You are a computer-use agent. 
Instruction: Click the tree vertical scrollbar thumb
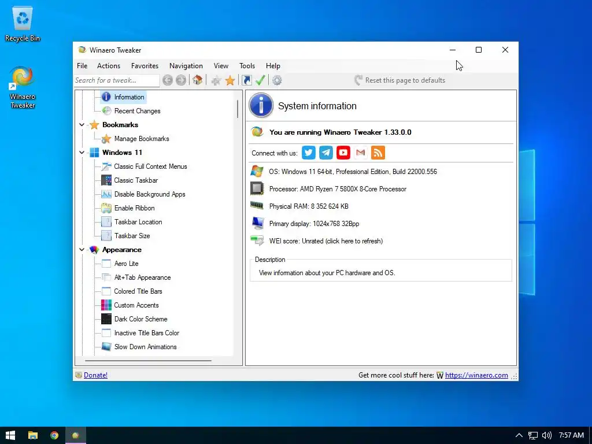[238, 109]
